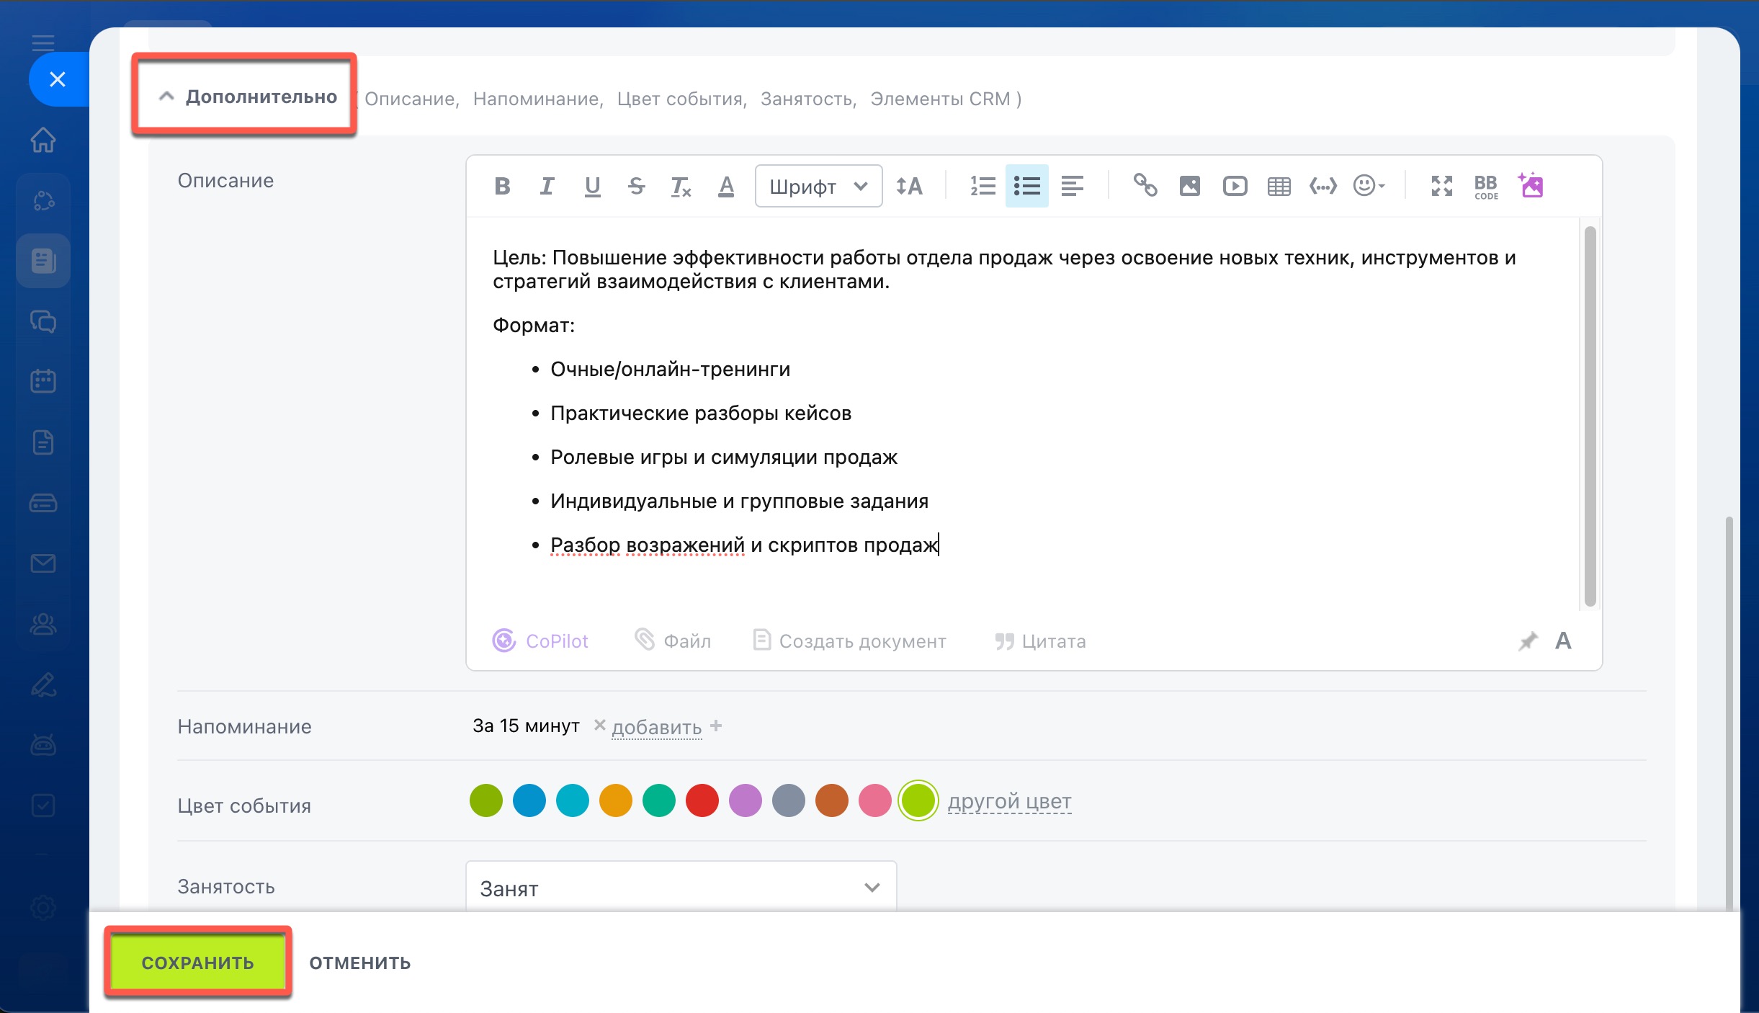
Task: Click inside the description text area
Action: [x=1023, y=414]
